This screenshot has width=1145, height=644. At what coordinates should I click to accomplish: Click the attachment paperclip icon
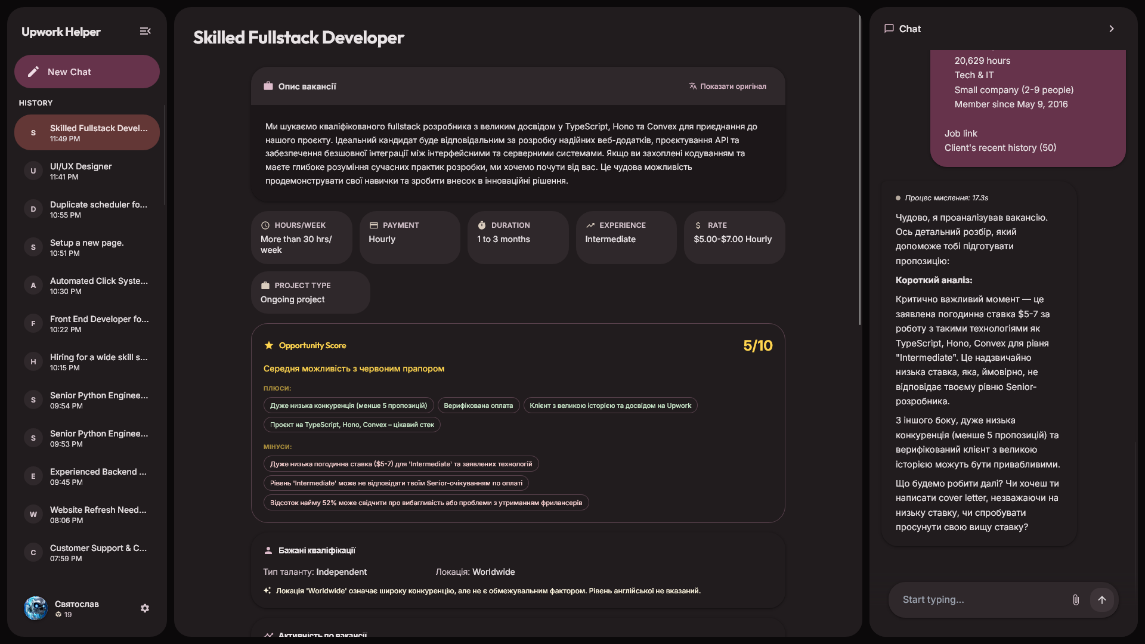1076,600
